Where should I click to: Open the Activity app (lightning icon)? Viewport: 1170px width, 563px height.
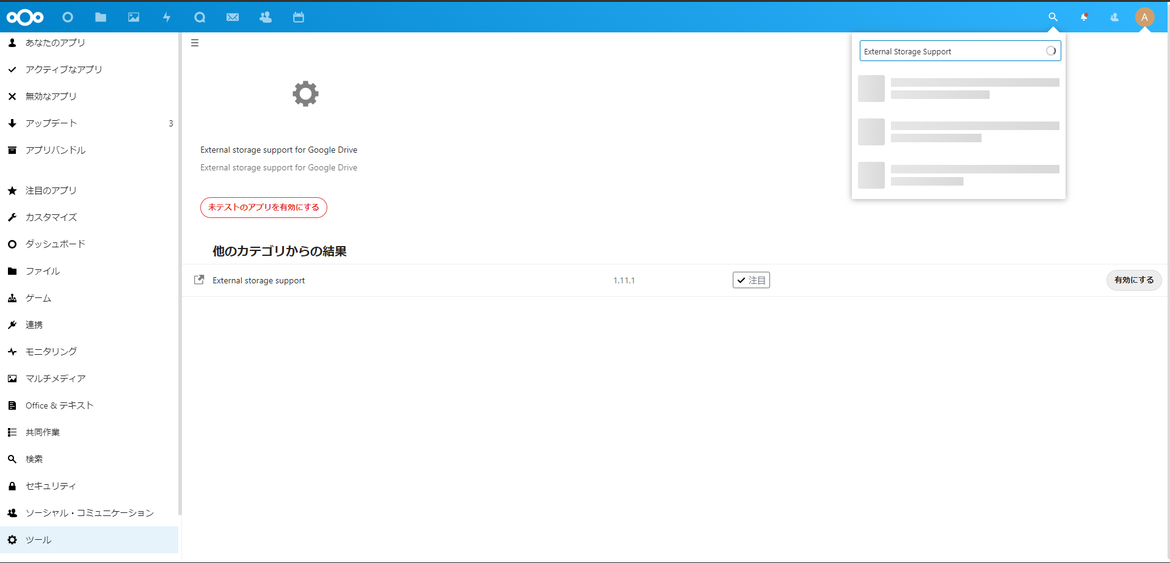167,17
